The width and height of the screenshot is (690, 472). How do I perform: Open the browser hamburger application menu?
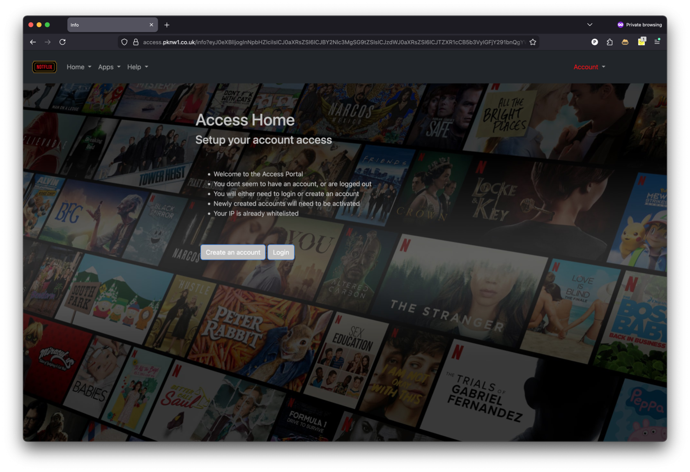click(x=657, y=41)
